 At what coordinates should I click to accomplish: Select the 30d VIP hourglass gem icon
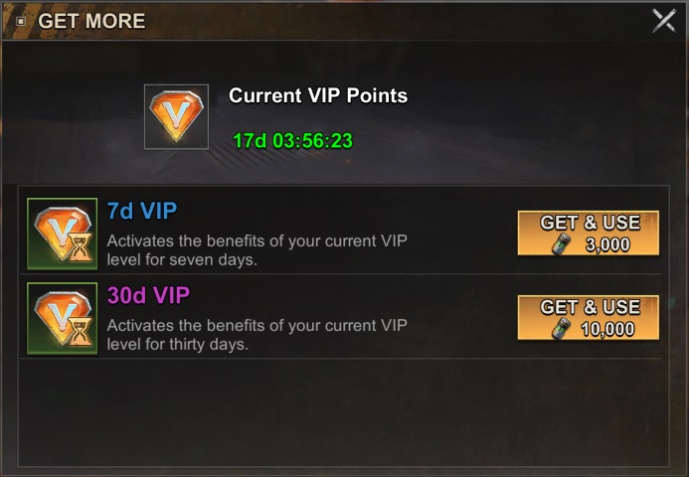click(x=62, y=318)
